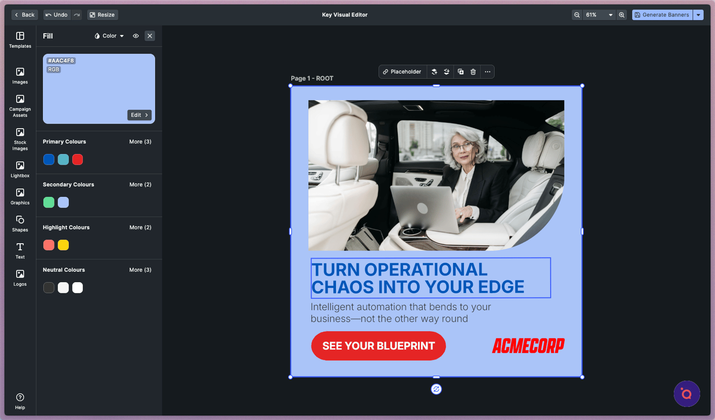Pick the red primary colour swatch
The image size is (715, 420).
pos(78,159)
